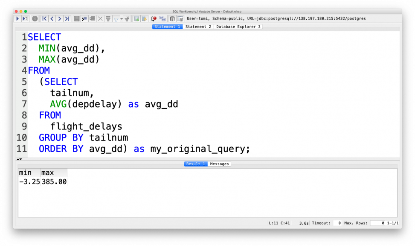The width and height of the screenshot is (415, 246).
Task: Show the database object tree panel
Action: (179, 18)
